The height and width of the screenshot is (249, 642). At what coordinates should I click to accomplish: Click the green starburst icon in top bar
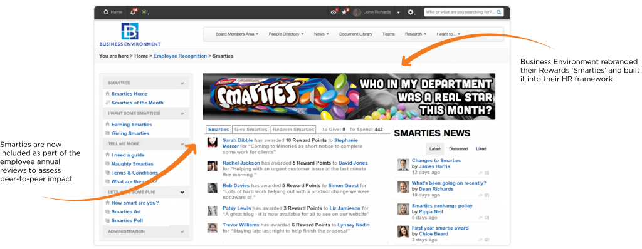pyautogui.click(x=144, y=13)
